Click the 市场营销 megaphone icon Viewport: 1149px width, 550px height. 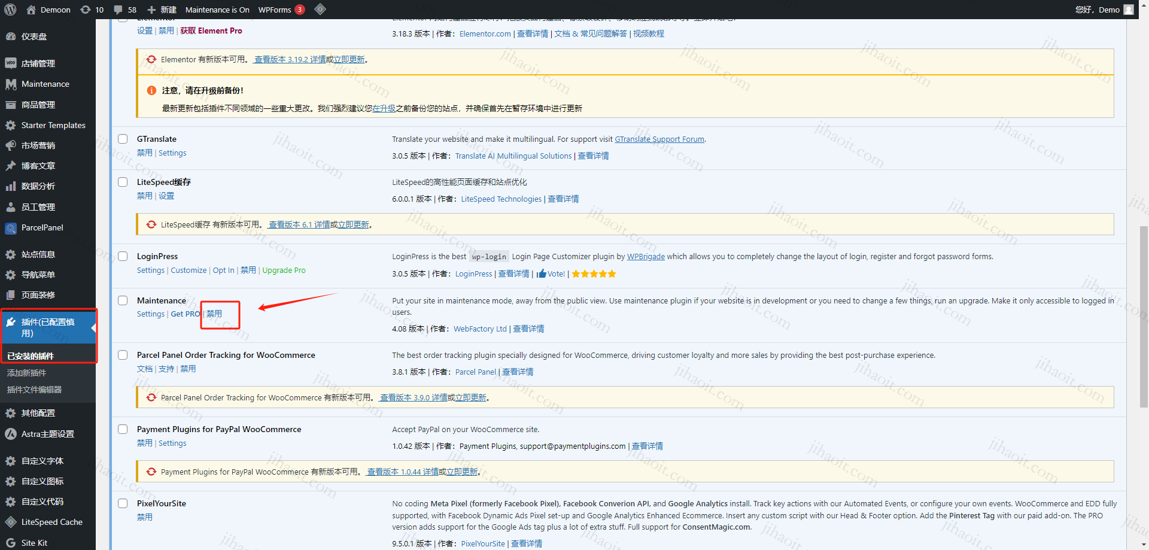click(11, 145)
